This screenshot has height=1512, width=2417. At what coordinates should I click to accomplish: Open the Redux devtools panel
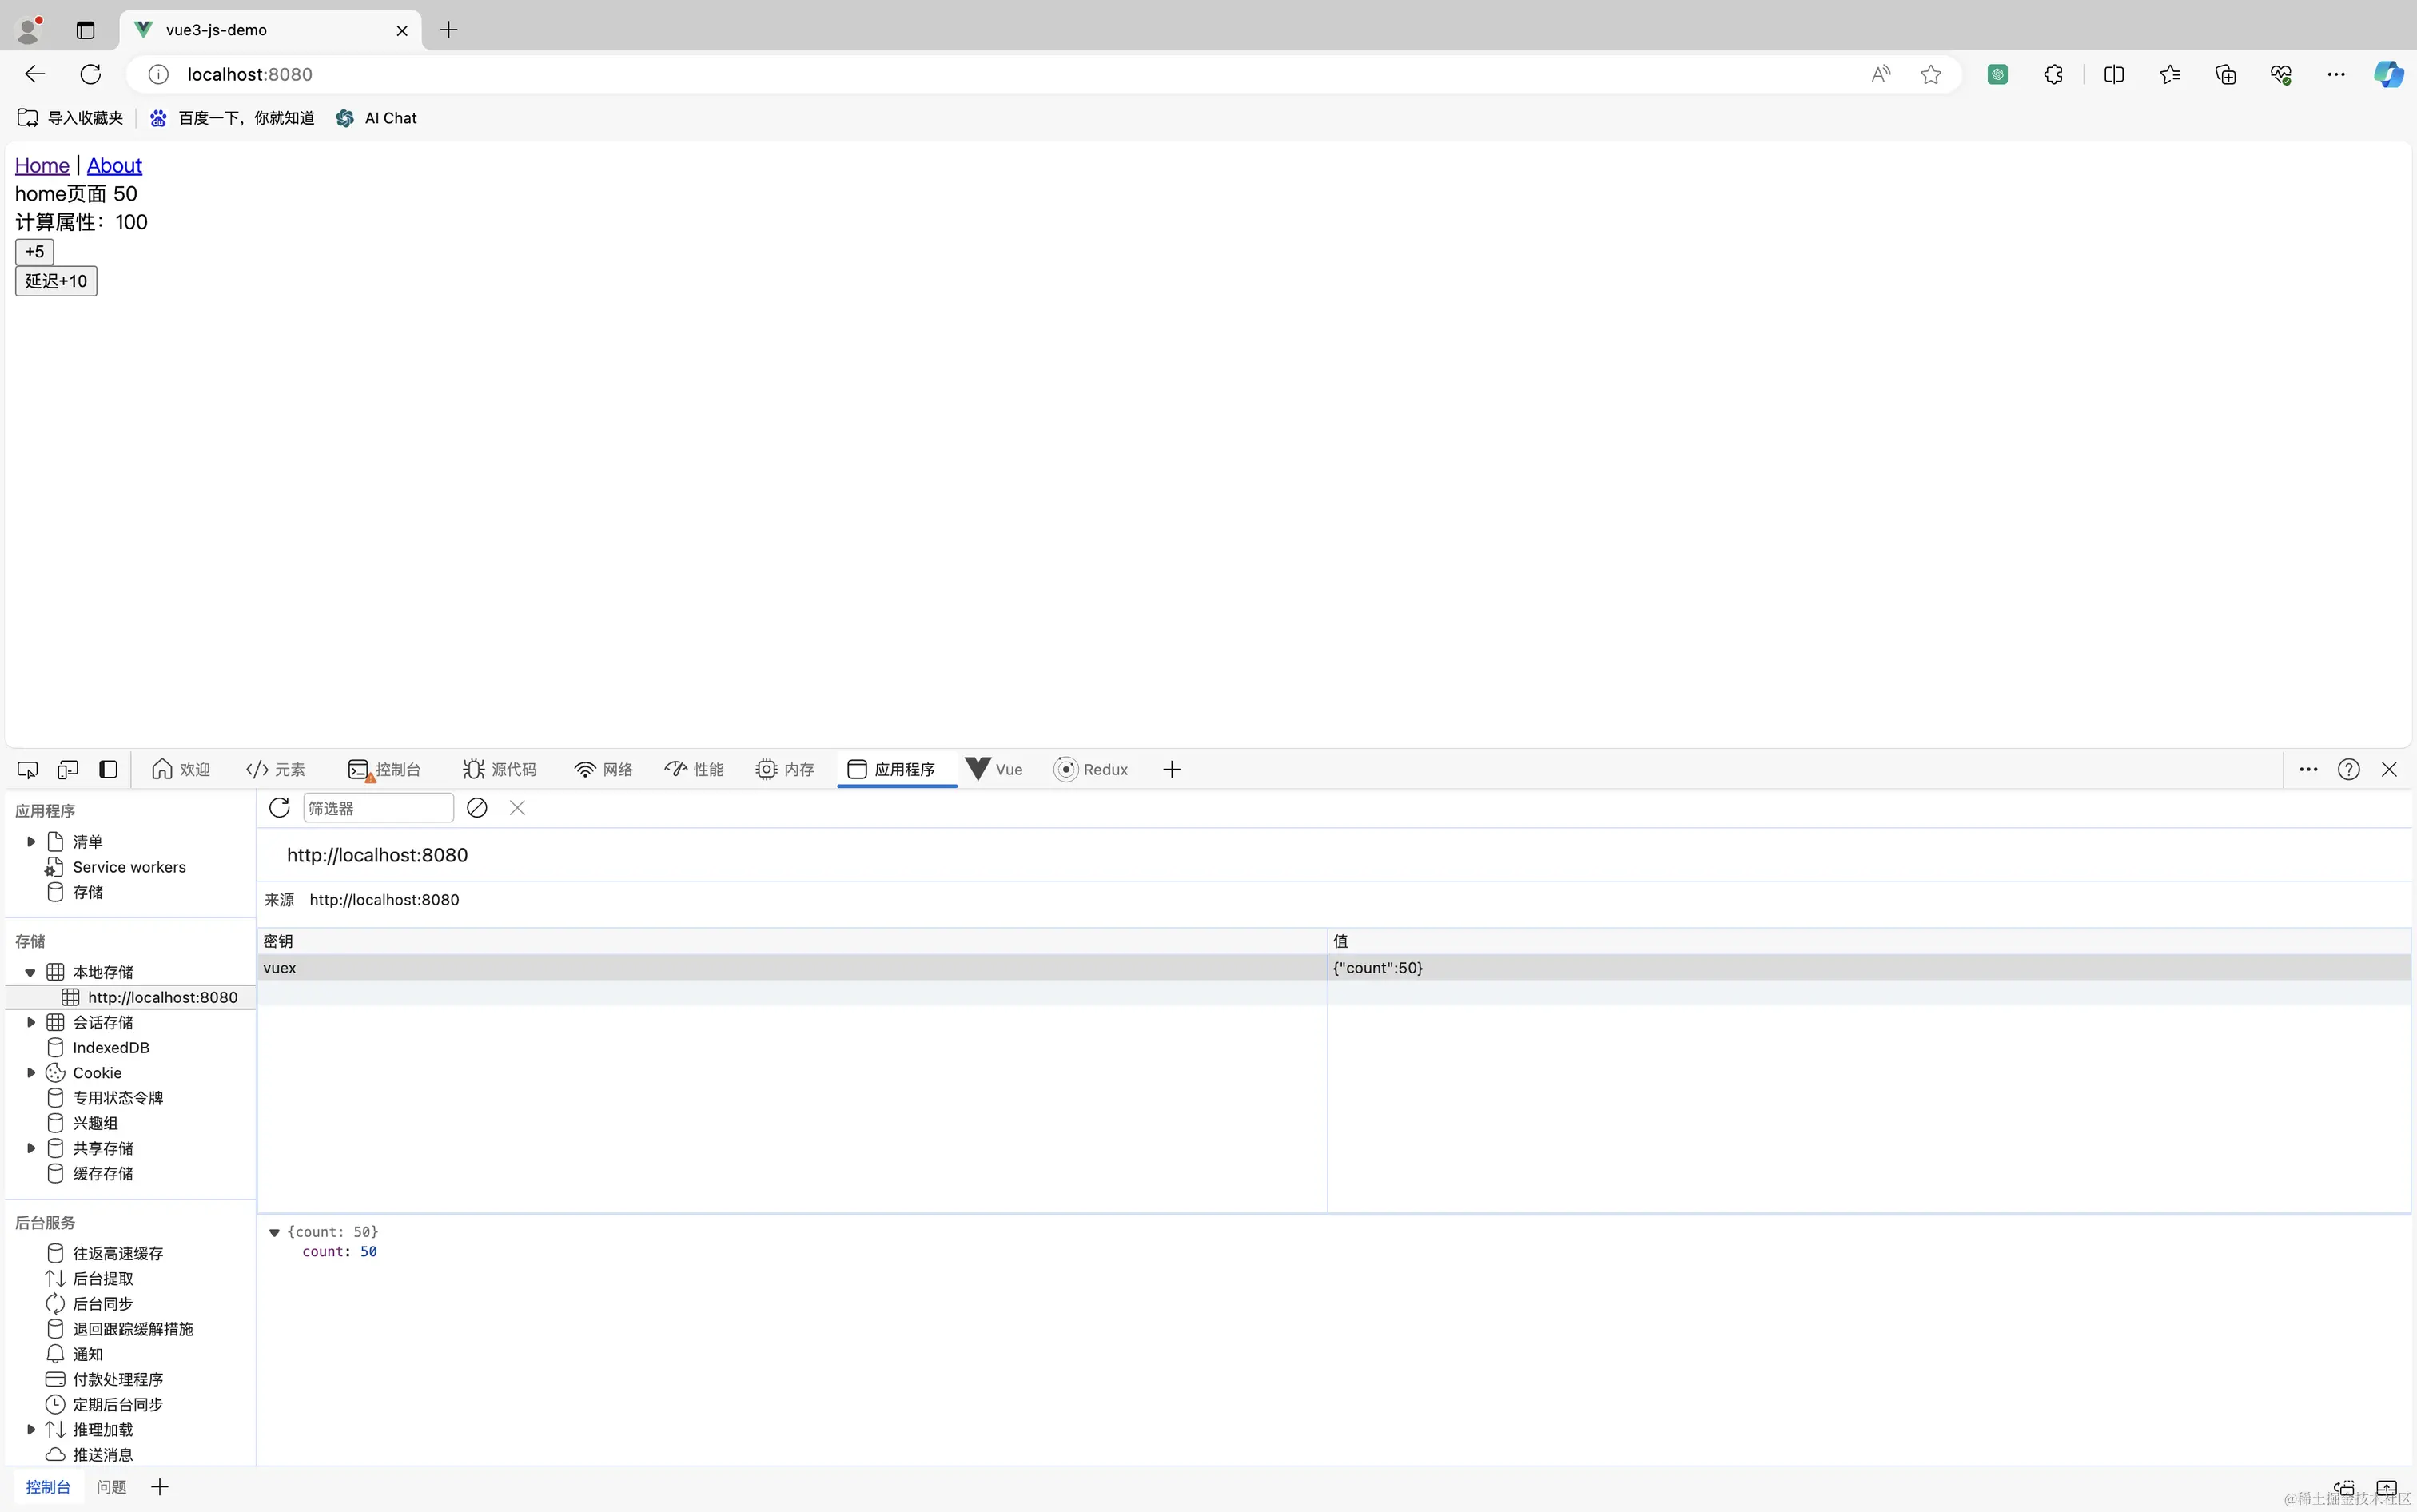(x=1090, y=769)
